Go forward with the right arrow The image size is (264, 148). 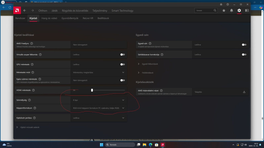(32, 11)
